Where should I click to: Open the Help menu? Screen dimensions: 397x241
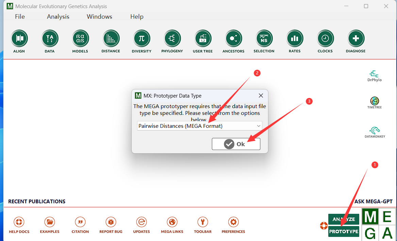point(137,17)
